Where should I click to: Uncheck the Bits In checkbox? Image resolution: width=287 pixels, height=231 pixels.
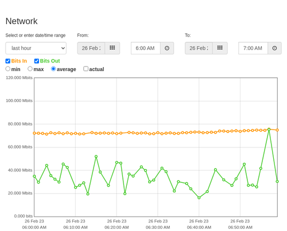pyautogui.click(x=8, y=61)
